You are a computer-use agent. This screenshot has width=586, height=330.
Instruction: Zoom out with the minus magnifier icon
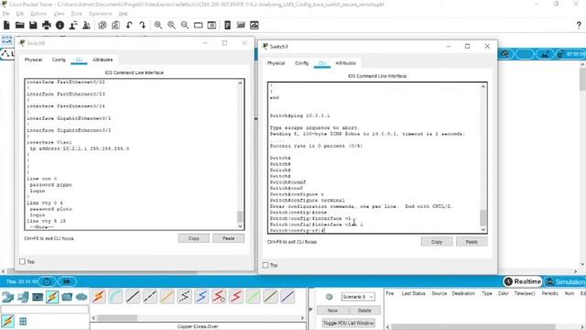click(x=185, y=25)
